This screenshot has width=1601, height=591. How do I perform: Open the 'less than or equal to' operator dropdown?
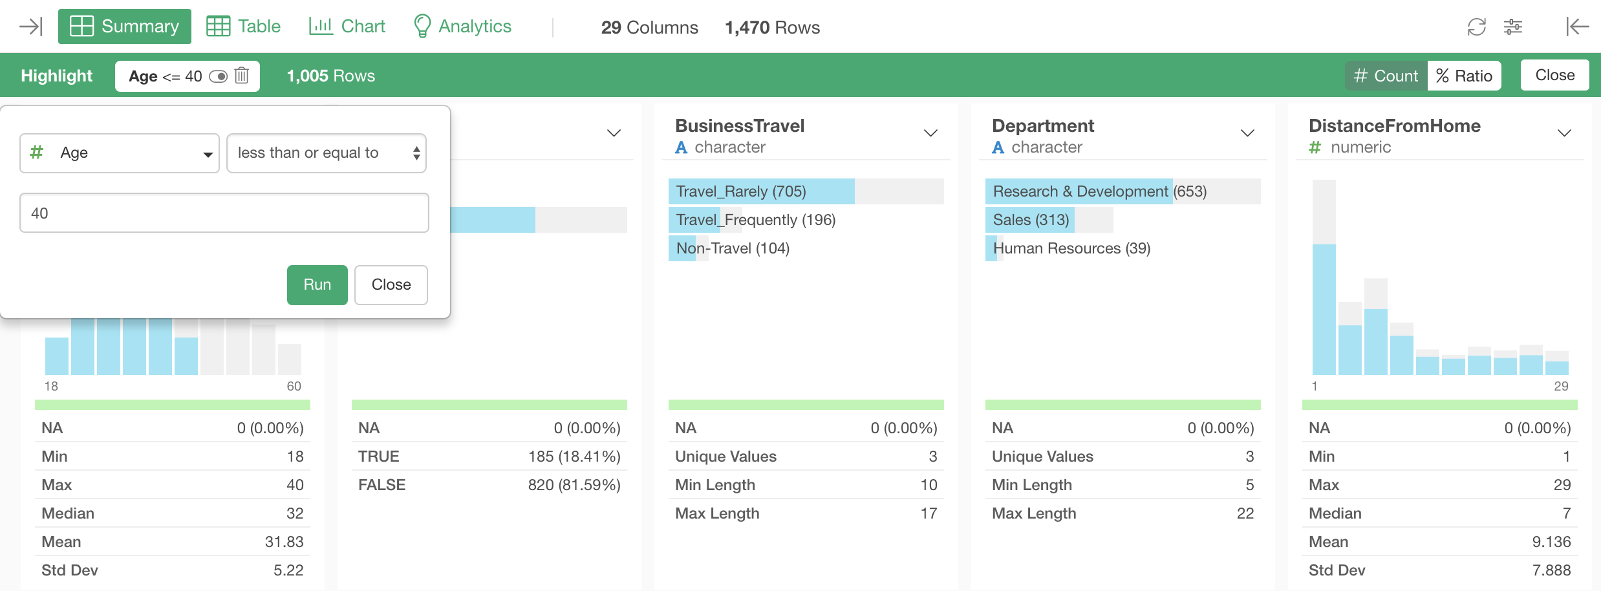[326, 153]
